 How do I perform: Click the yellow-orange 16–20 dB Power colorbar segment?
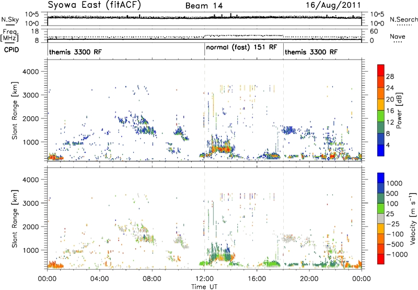[x=381, y=104]
